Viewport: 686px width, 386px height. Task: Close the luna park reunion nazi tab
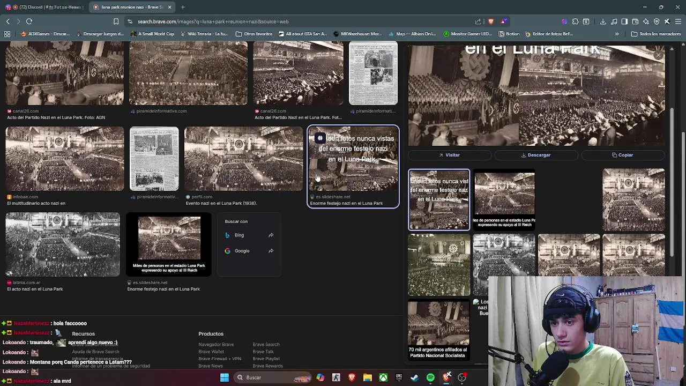click(x=169, y=7)
